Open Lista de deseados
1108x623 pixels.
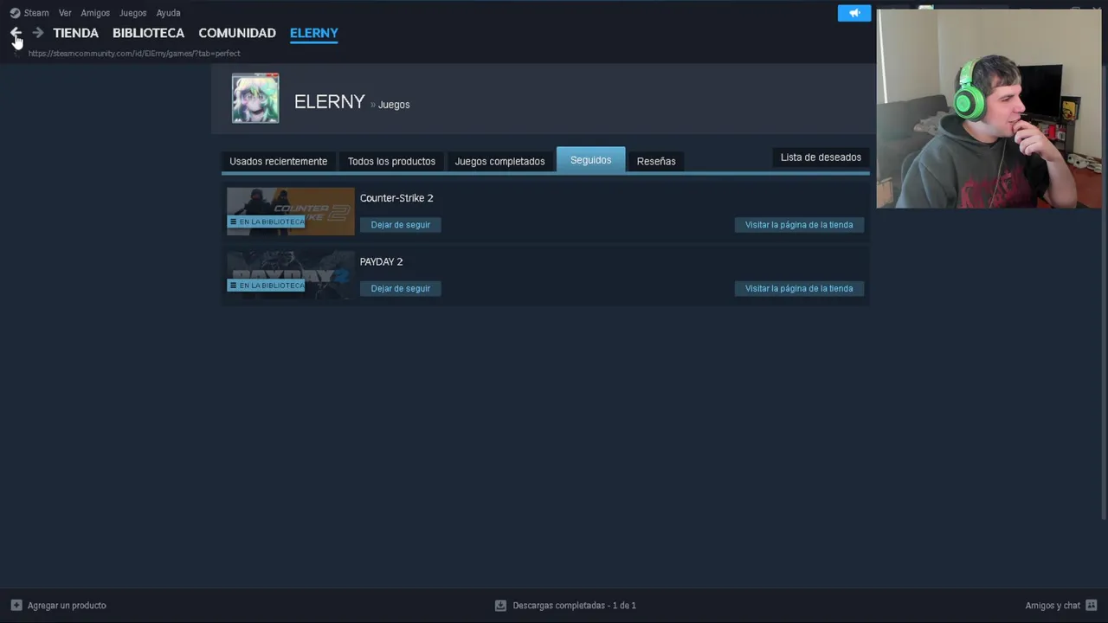click(x=821, y=157)
